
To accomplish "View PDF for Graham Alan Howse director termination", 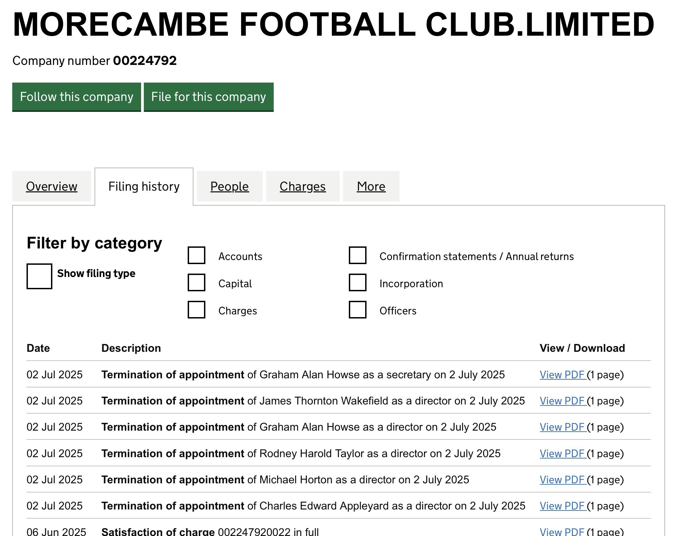I will point(563,427).
